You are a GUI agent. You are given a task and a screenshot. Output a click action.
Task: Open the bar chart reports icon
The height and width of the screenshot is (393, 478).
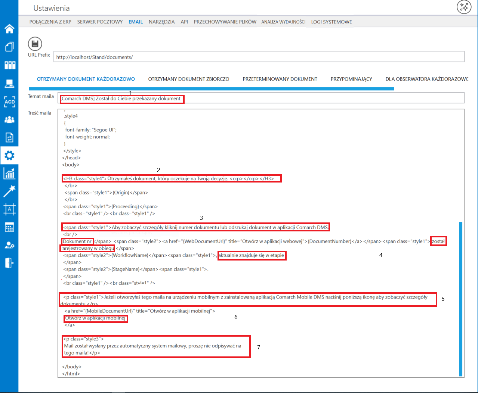point(9,173)
